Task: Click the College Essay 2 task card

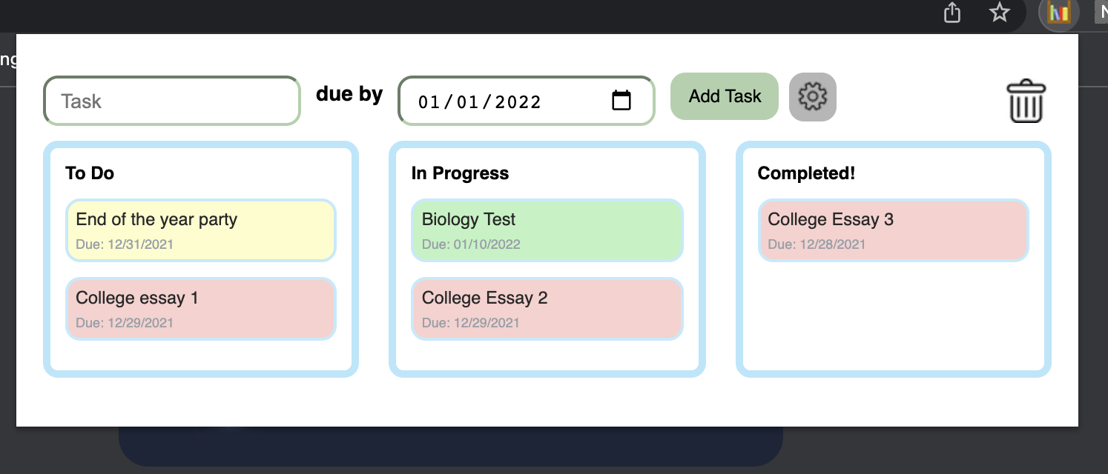Action: 547,309
